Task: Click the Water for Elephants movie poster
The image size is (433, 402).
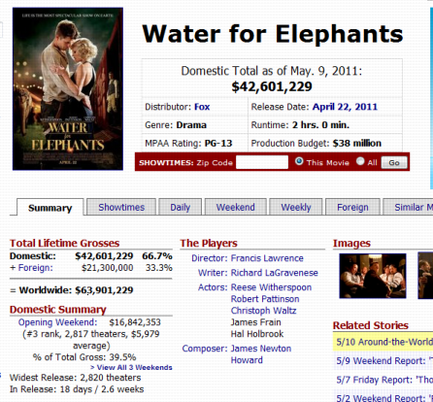Action: (x=68, y=89)
